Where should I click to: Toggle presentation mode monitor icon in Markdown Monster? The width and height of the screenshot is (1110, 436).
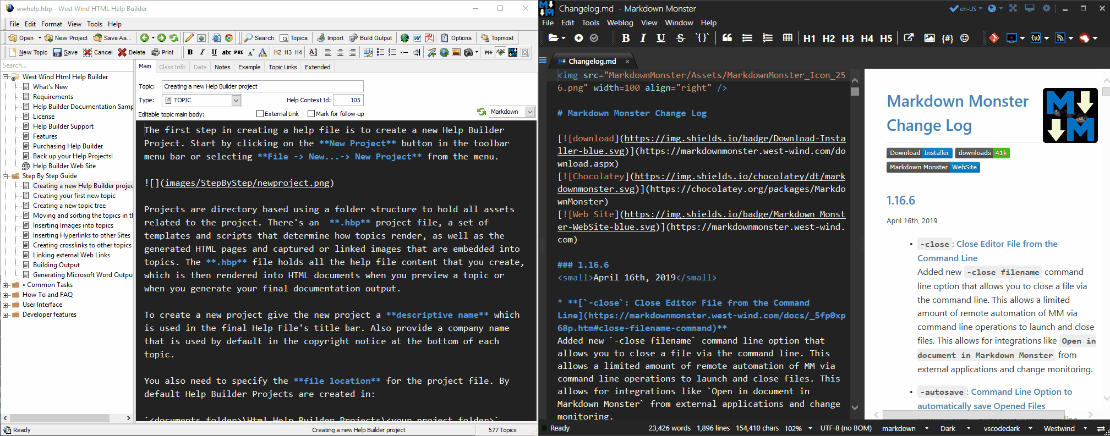[1030, 8]
